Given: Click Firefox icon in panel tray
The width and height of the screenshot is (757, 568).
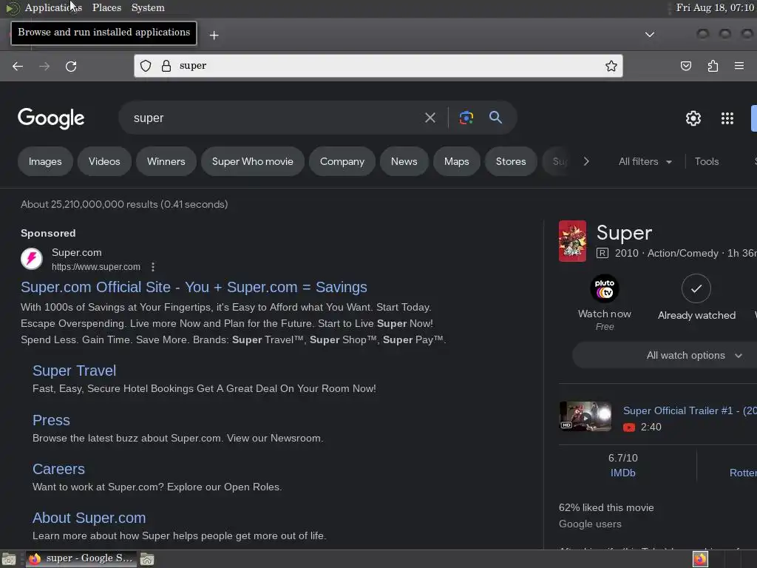Looking at the screenshot, I should pos(700,559).
